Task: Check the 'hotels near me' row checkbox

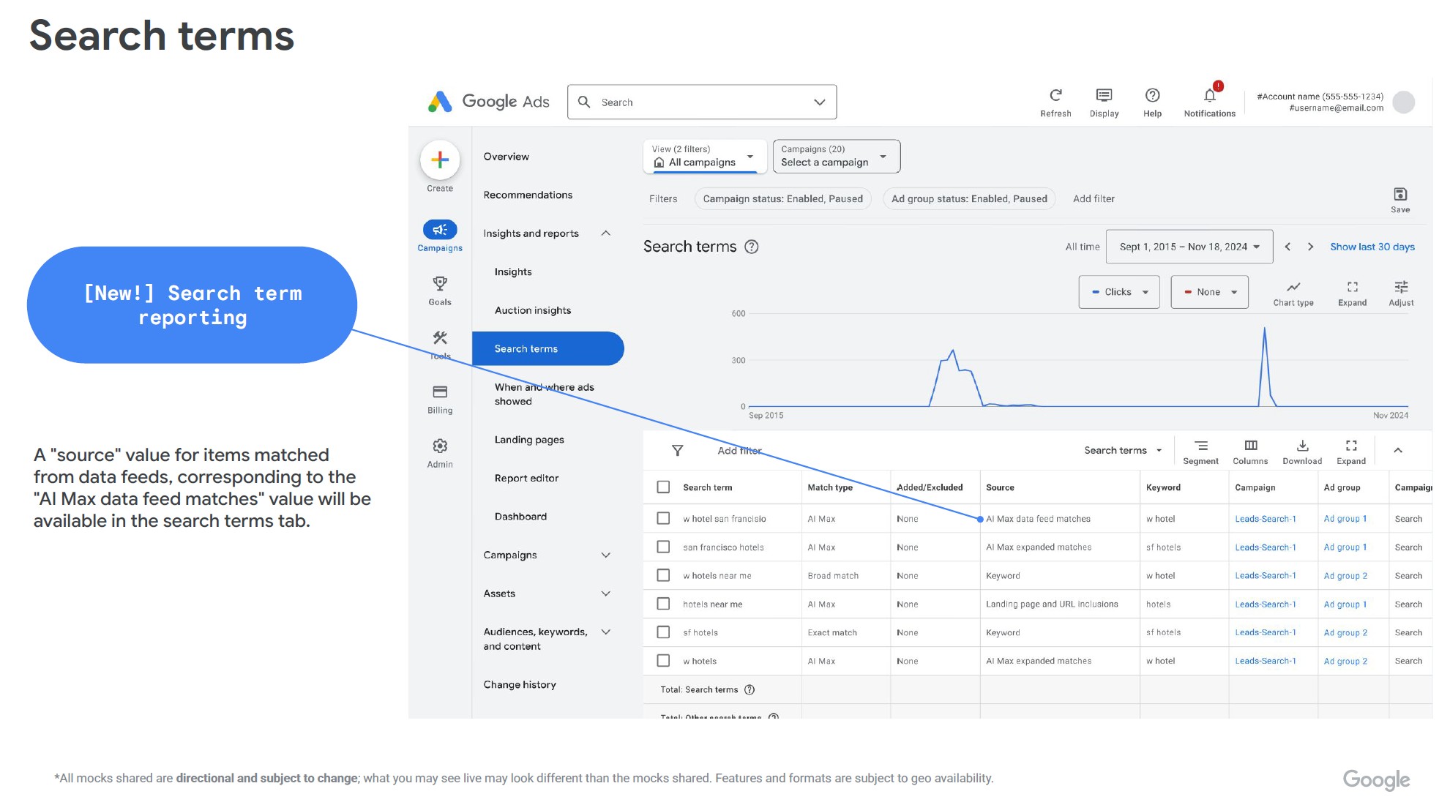Action: pos(663,604)
